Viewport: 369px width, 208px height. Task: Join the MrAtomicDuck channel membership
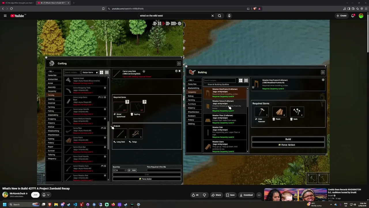pyautogui.click(x=35, y=195)
